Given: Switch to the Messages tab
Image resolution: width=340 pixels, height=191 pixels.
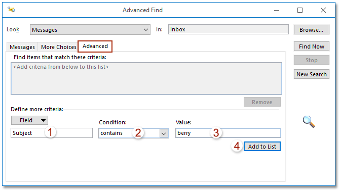Looking at the screenshot, I should pyautogui.click(x=22, y=47).
